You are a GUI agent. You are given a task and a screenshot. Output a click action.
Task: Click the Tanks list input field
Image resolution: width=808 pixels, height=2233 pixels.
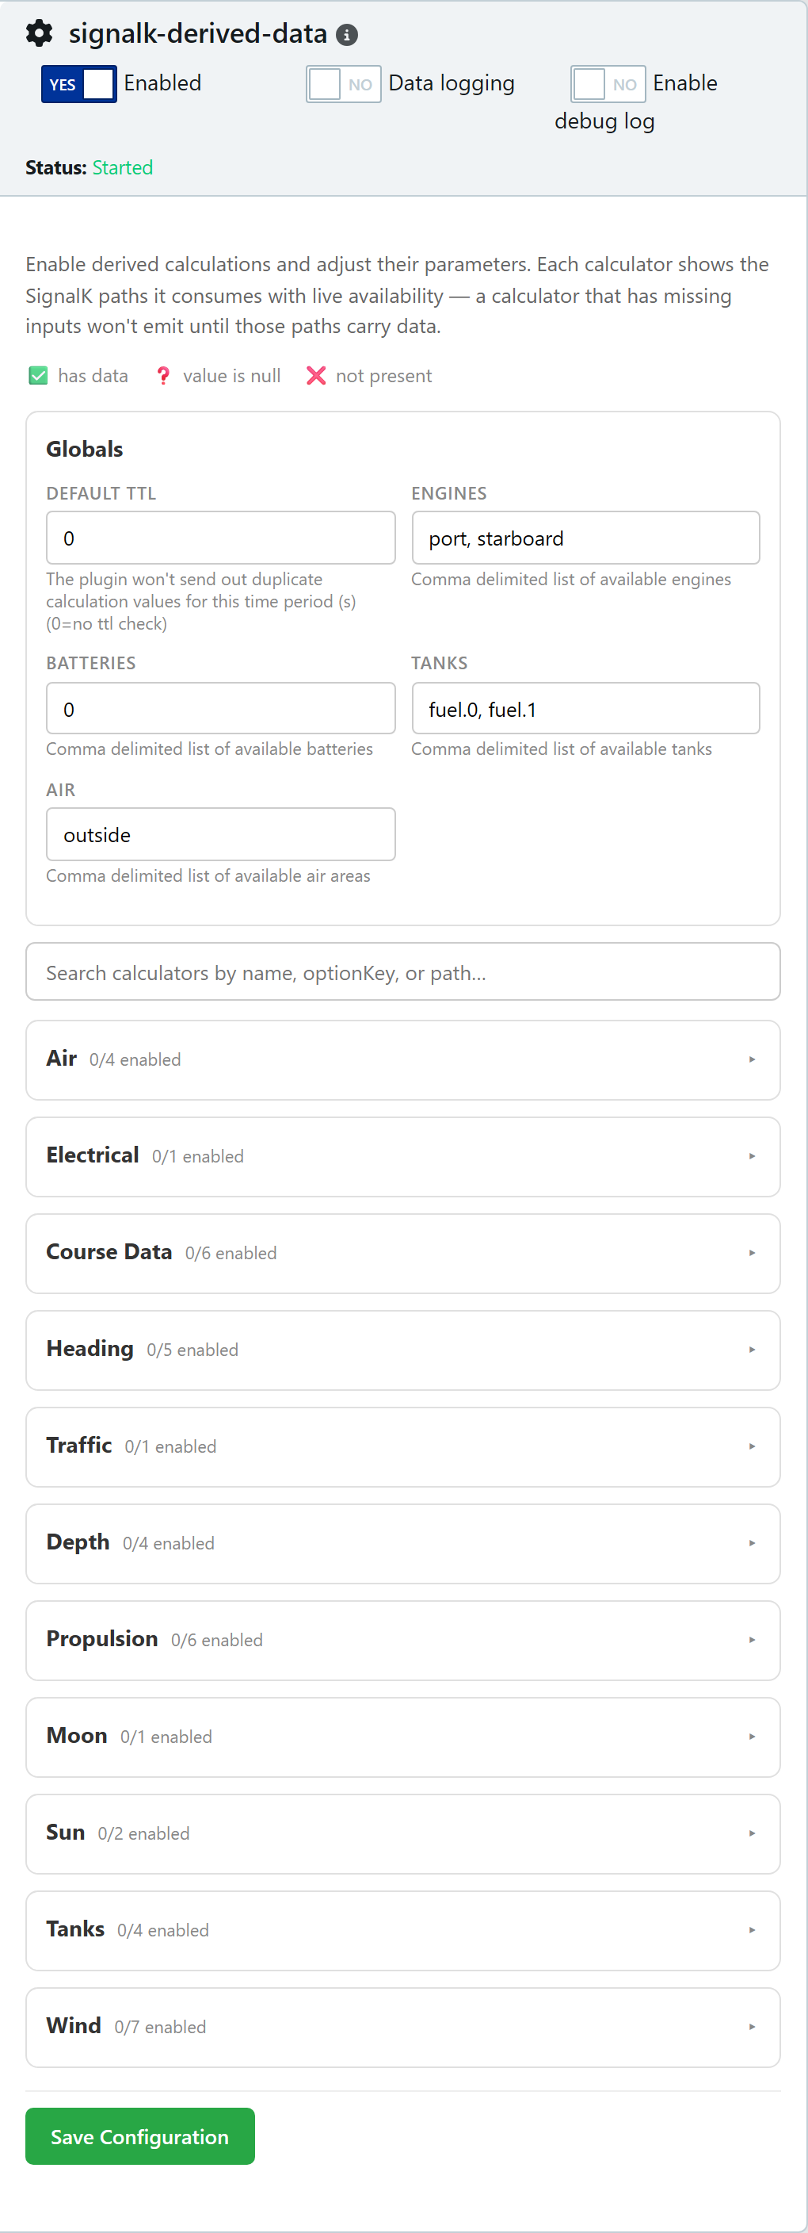[585, 708]
